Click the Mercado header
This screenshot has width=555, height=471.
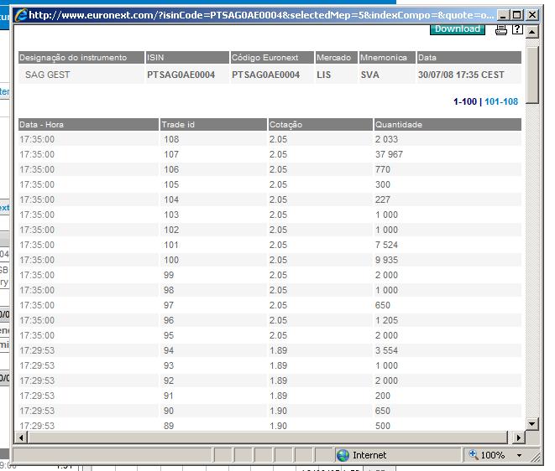click(336, 58)
